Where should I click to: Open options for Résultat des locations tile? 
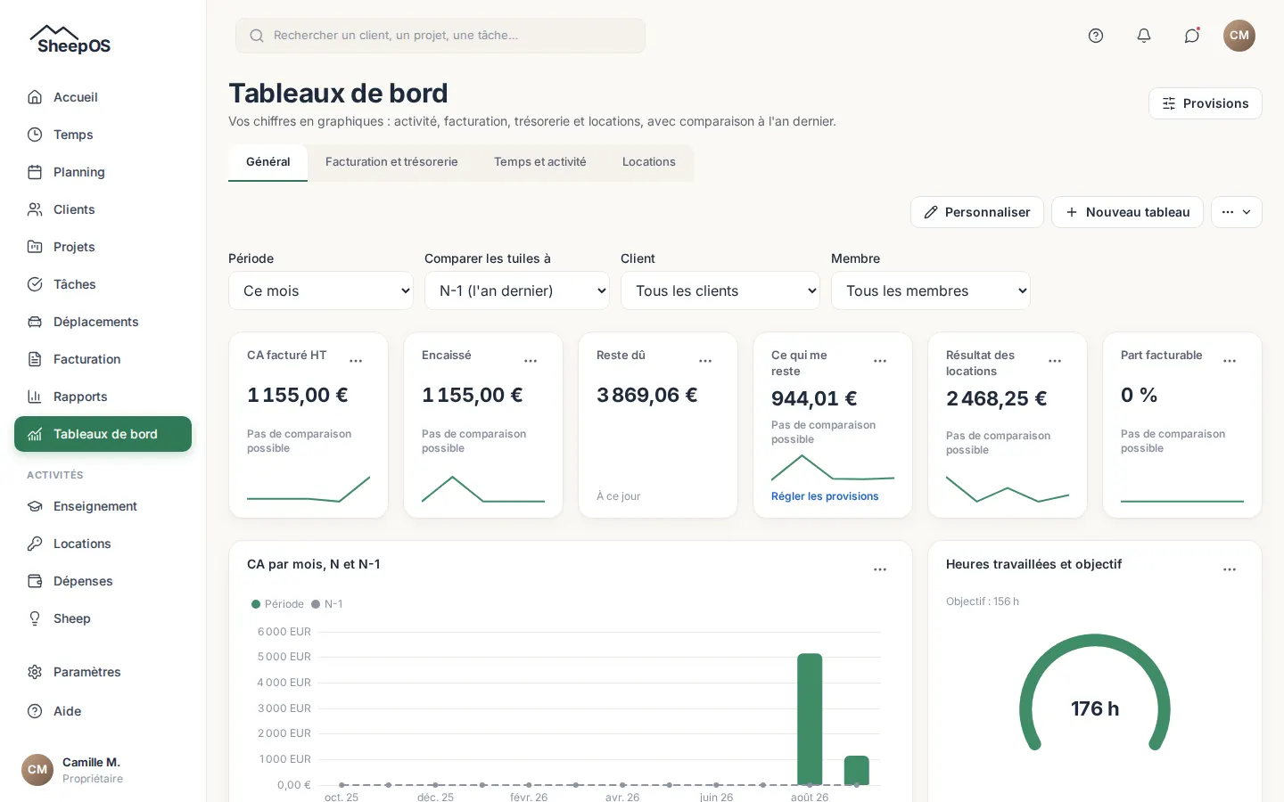pyautogui.click(x=1055, y=361)
